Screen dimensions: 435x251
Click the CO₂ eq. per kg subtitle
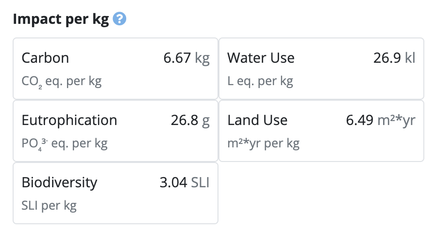pos(62,82)
